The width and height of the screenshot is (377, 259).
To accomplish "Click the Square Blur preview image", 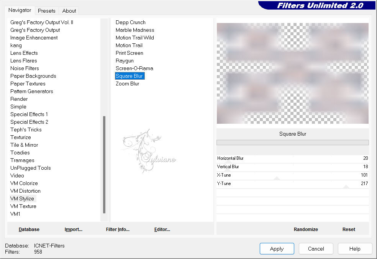I will point(293,73).
